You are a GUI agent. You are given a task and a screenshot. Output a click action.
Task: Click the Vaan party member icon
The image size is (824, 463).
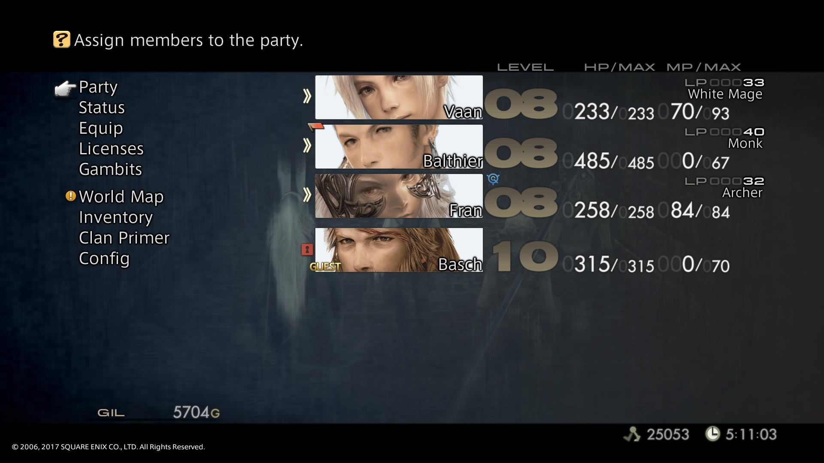398,98
